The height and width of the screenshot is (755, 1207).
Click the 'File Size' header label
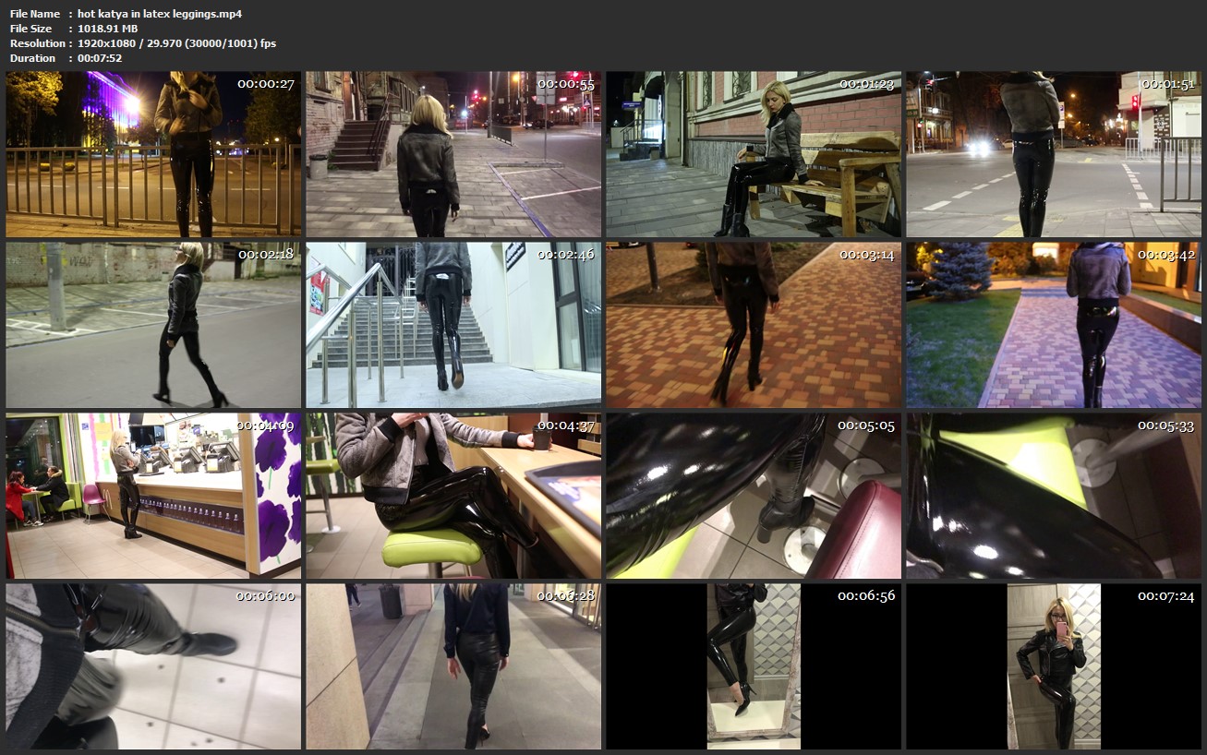coord(32,29)
